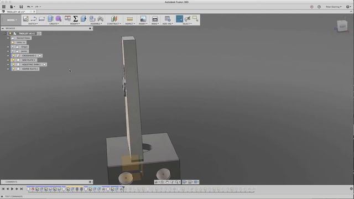The height and width of the screenshot is (199, 354).
Task: Open the display settings viewport icon
Action: click(185, 182)
